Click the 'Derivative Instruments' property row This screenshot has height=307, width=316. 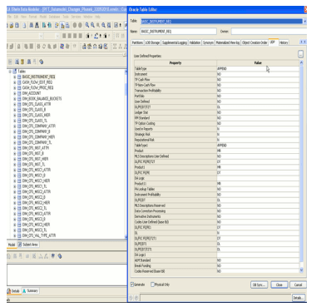coord(216,216)
